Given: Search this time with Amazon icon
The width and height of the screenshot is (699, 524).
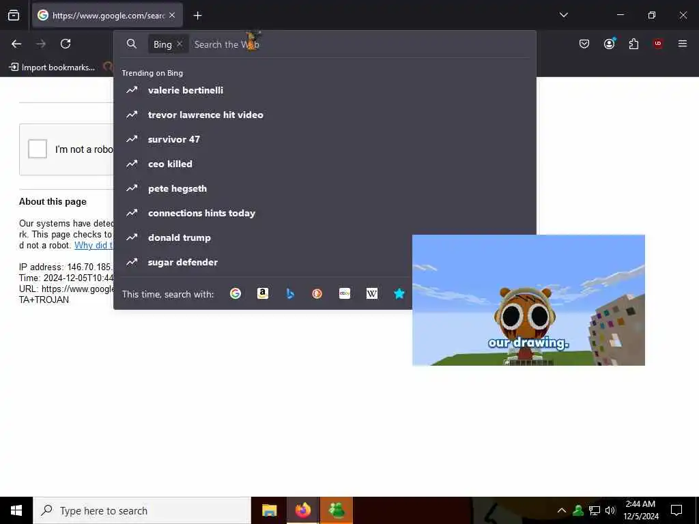Looking at the screenshot, I should coord(263,293).
